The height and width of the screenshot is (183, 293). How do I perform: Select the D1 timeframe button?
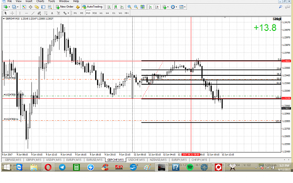(x=114, y=13)
